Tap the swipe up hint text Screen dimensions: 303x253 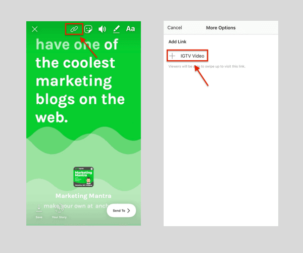pyautogui.click(x=207, y=66)
